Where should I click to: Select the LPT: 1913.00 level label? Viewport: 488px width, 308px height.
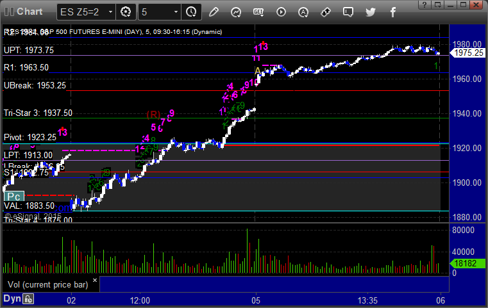click(28, 155)
